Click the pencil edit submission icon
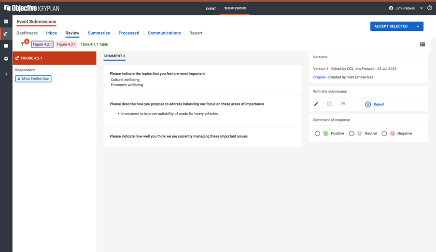Viewport: 436px width, 252px height. pyautogui.click(x=316, y=104)
